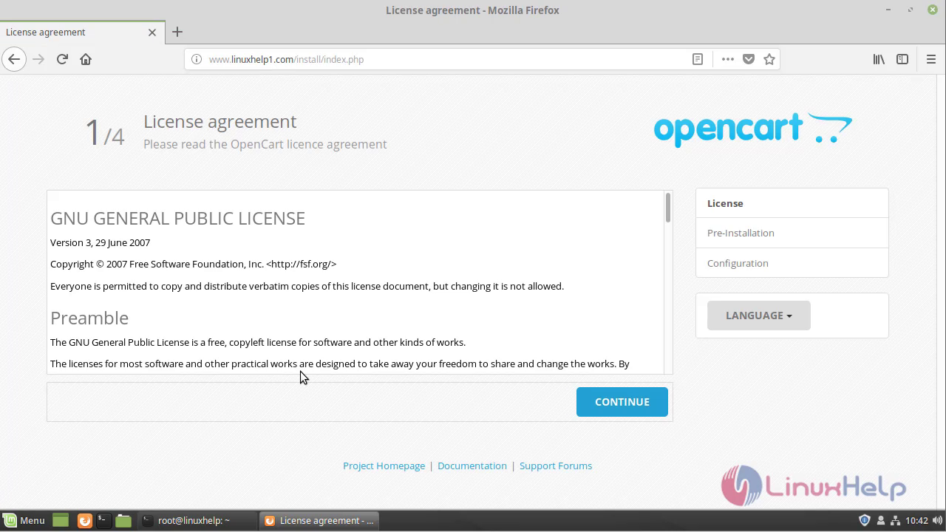946x532 pixels.
Task: Show desktop from the taskbar
Action: (61, 520)
